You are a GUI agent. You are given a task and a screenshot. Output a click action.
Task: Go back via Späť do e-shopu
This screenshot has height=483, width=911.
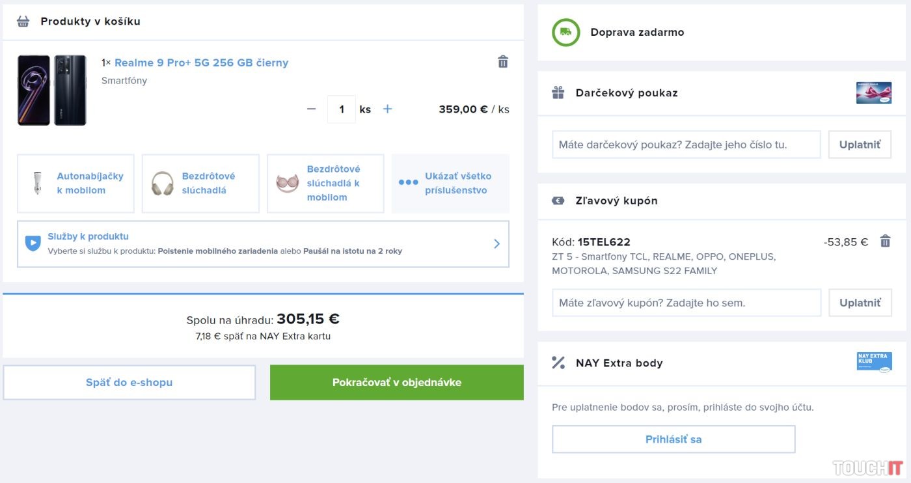coord(129,382)
